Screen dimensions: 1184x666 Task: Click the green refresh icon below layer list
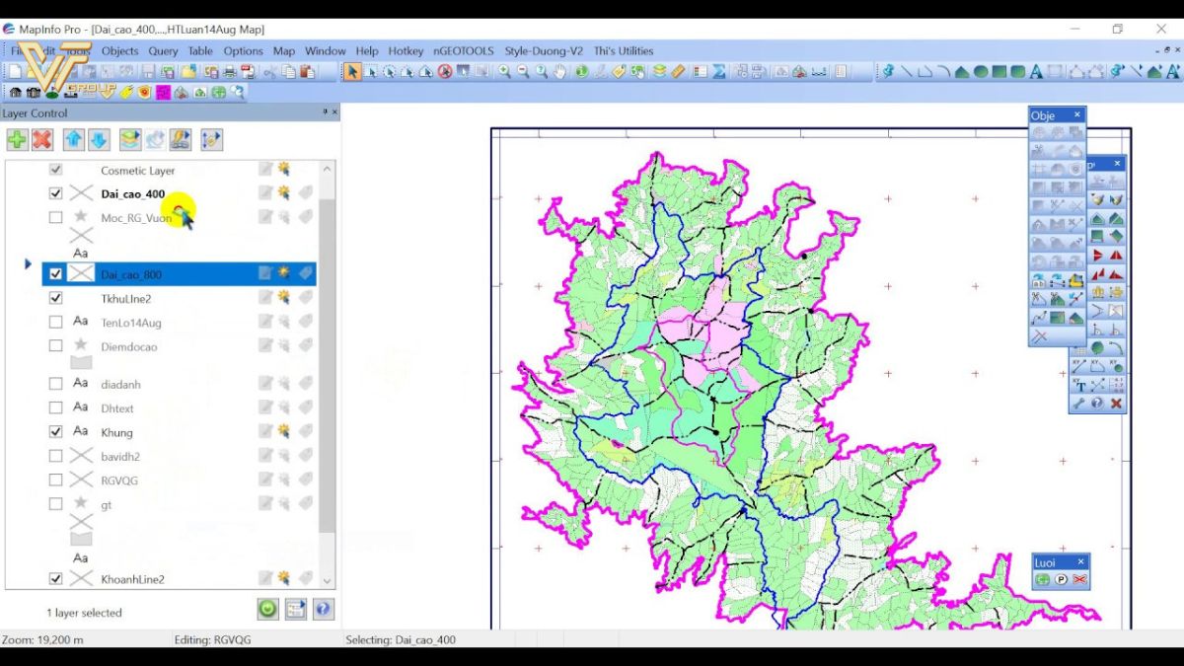pos(267,609)
